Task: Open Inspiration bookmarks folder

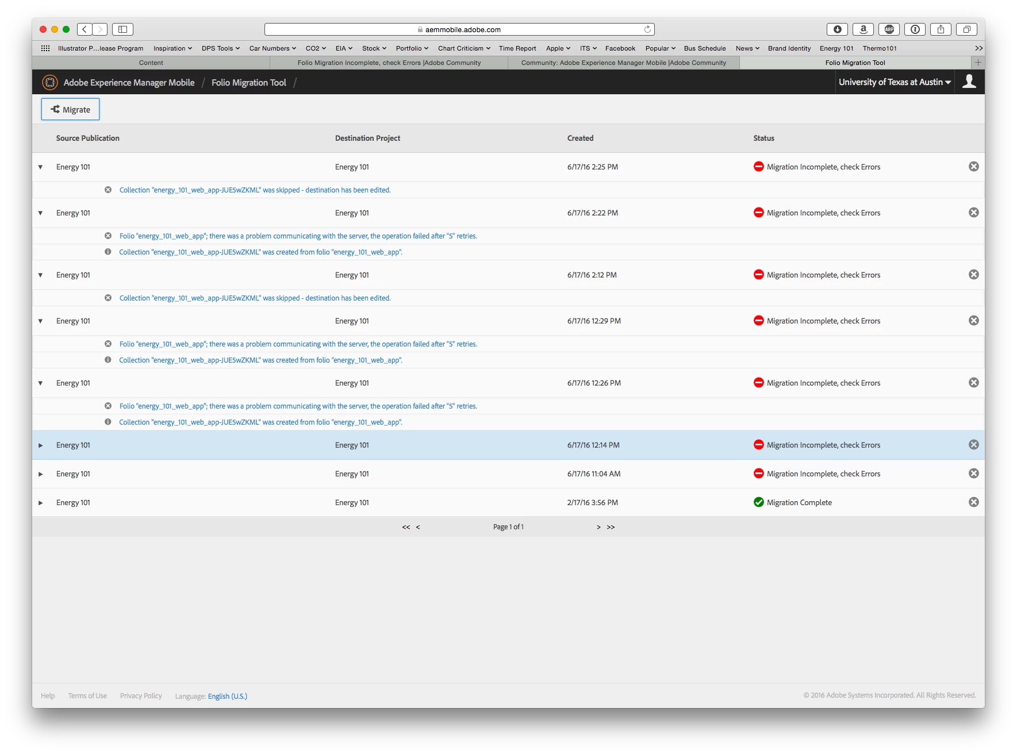Action: coord(172,48)
